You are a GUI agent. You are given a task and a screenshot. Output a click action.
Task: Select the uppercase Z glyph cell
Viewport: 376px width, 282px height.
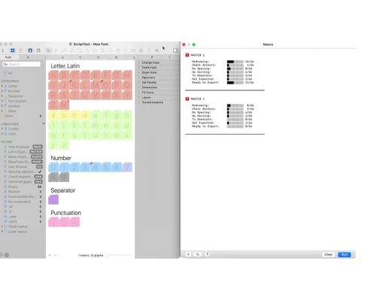click(x=53, y=105)
